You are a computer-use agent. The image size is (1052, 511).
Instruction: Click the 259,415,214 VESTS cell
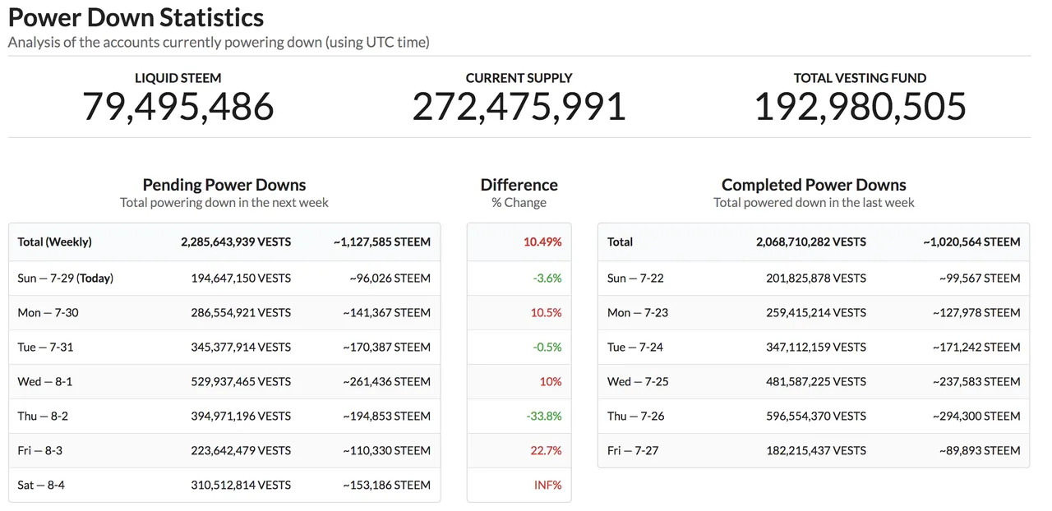[816, 312]
